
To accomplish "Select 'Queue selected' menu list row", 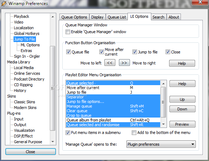I will click(113, 83).
